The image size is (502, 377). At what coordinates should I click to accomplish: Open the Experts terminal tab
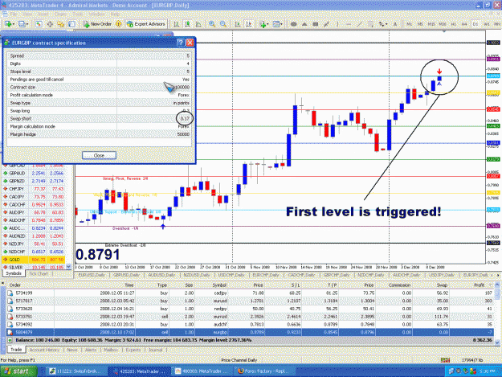click(x=133, y=350)
